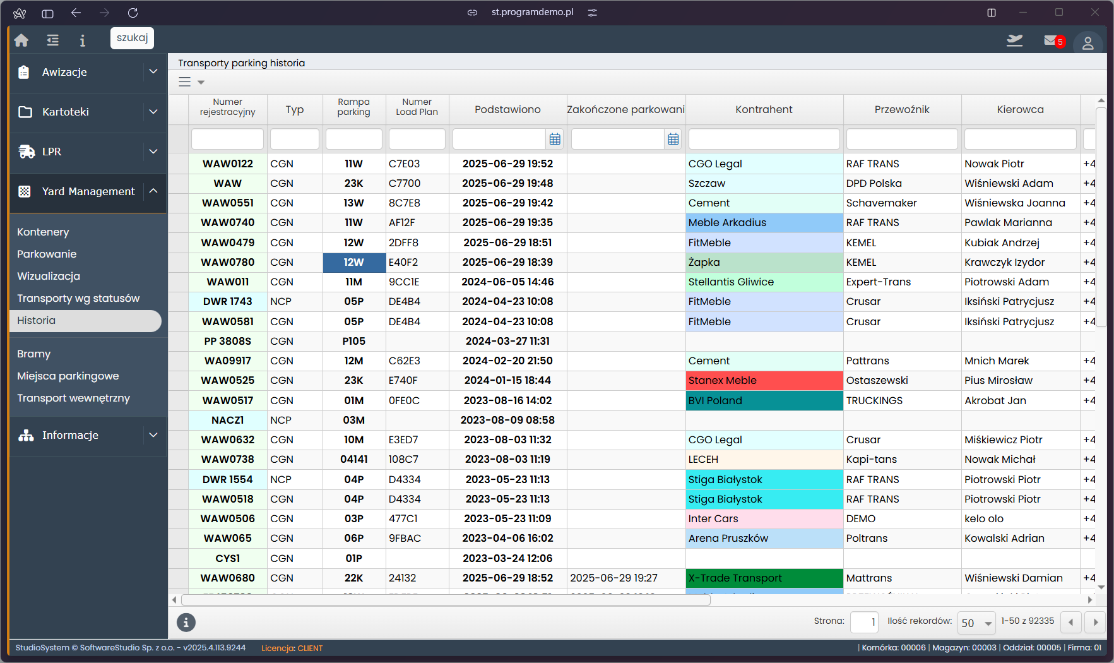Click the home icon in the top bar
Viewport: 1114px width, 663px height.
click(x=21, y=40)
